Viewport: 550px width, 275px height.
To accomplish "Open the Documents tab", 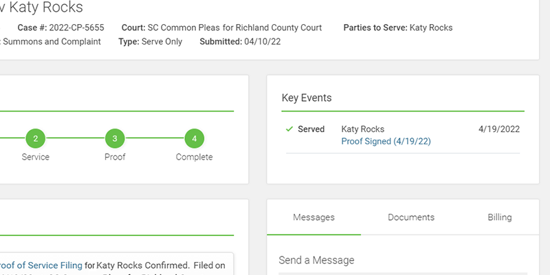I will click(411, 217).
